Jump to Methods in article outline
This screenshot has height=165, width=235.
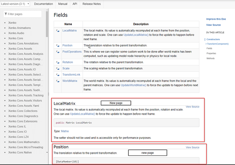click(210, 59)
